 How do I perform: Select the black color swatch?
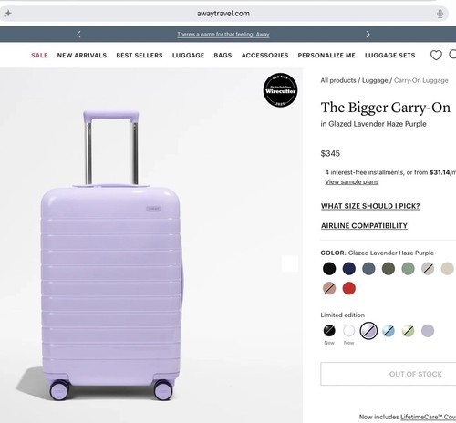[x=329, y=269]
